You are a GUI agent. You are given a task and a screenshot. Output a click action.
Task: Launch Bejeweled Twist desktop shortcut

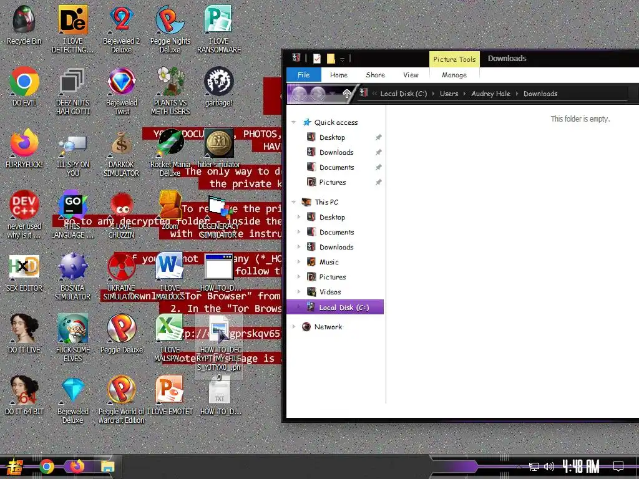pyautogui.click(x=121, y=91)
